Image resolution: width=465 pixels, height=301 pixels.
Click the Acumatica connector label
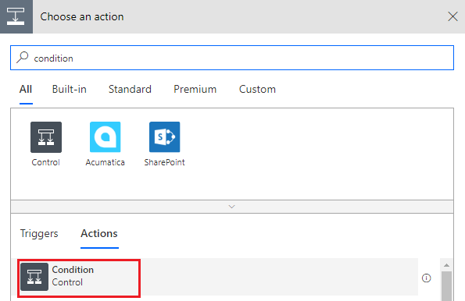point(106,162)
